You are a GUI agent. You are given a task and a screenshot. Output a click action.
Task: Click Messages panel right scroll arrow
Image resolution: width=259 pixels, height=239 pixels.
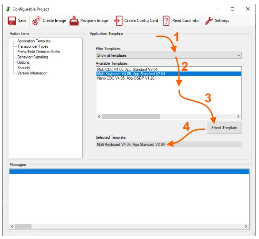246,226
